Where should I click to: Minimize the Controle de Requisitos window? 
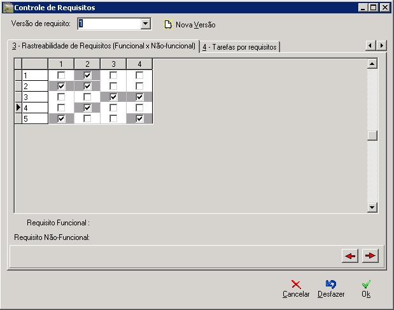click(x=363, y=8)
